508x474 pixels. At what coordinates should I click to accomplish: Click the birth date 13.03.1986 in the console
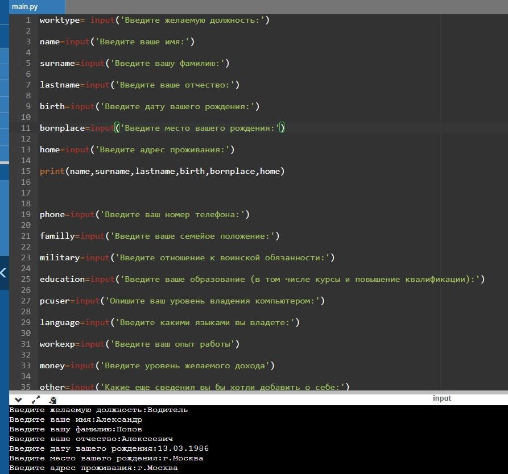click(x=184, y=448)
